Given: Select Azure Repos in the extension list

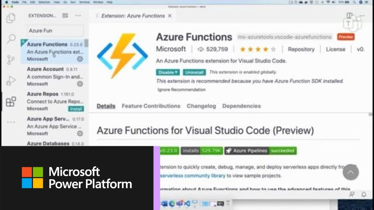Looking at the screenshot, I should pyautogui.click(x=55, y=101).
